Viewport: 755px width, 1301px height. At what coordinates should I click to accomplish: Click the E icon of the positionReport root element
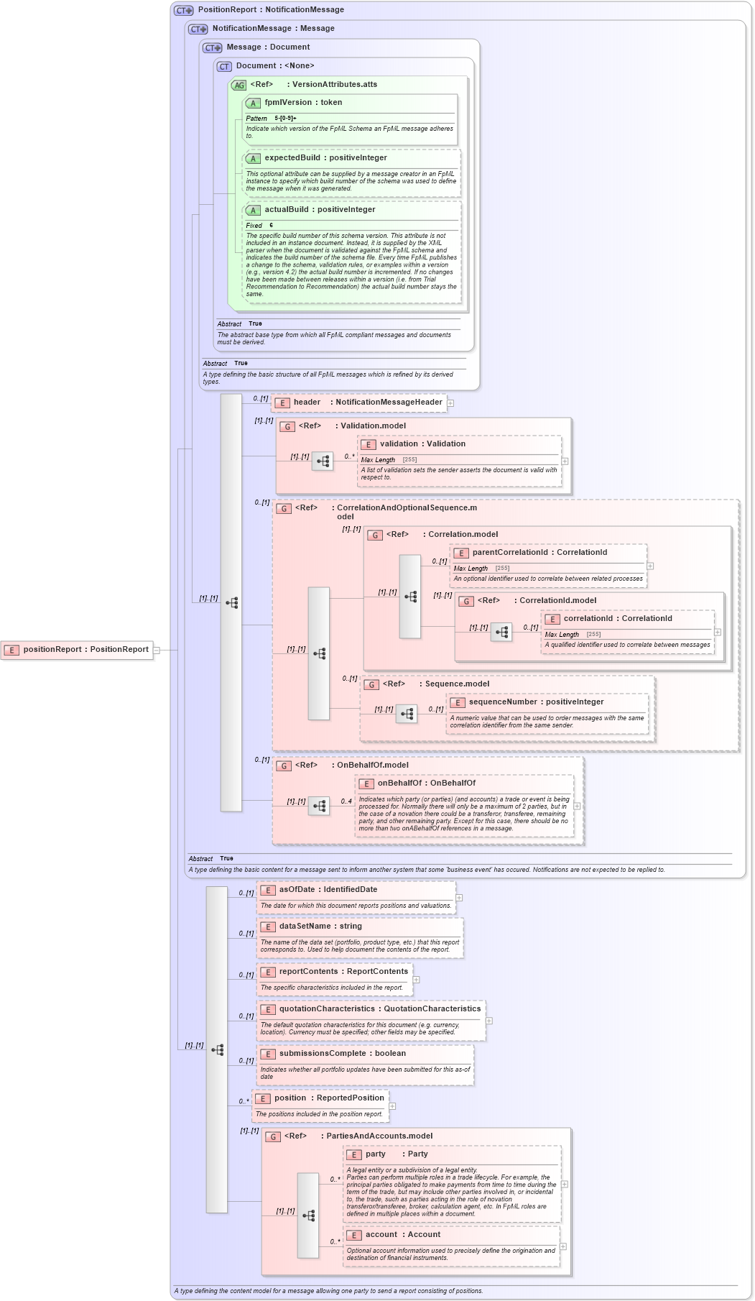coord(11,650)
